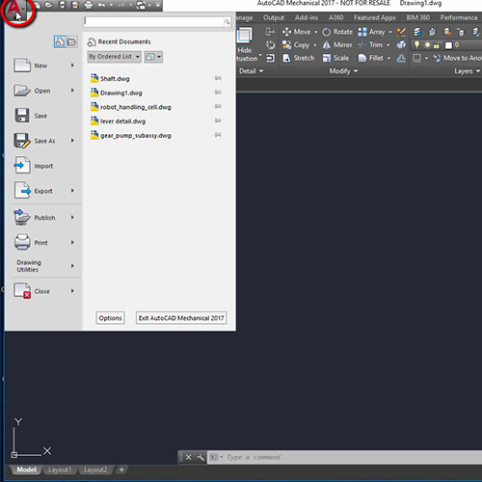Click the Redo arrow in quick access toolbar
Screen dimensions: 482x482
pyautogui.click(x=122, y=5)
